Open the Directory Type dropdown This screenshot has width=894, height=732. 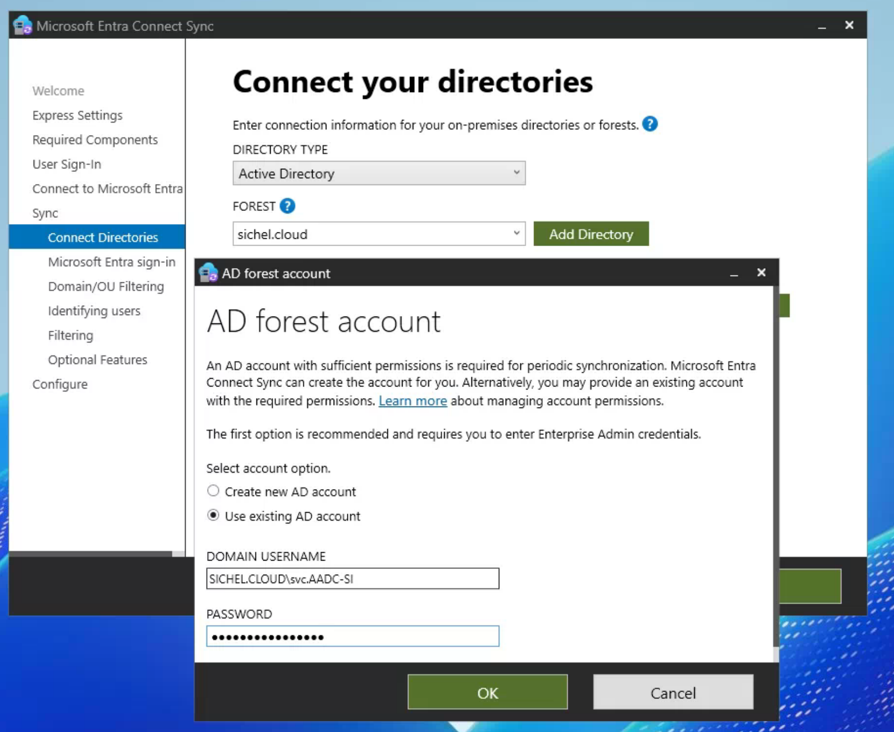tap(378, 173)
